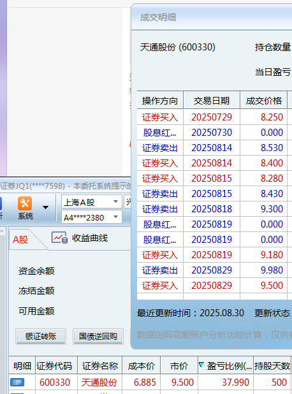This screenshot has height=394, width=292.
Task: Click the 明细 column header
Action: (x=22, y=365)
